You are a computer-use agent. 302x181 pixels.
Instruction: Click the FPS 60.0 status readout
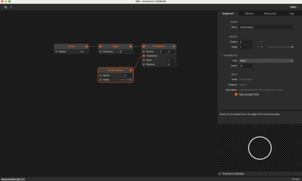296,179
